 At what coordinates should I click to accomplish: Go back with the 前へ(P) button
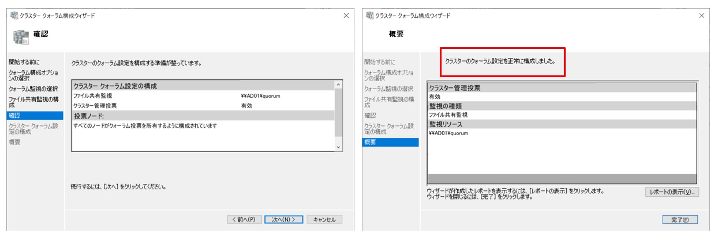pyautogui.click(x=244, y=219)
